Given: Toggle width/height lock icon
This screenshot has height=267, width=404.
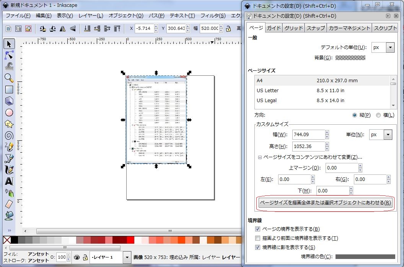Looking at the screenshot, I should tap(228, 28).
